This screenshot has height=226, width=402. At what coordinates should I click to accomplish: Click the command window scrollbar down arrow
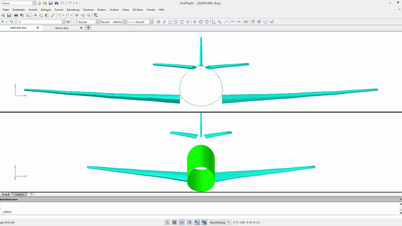click(x=400, y=213)
